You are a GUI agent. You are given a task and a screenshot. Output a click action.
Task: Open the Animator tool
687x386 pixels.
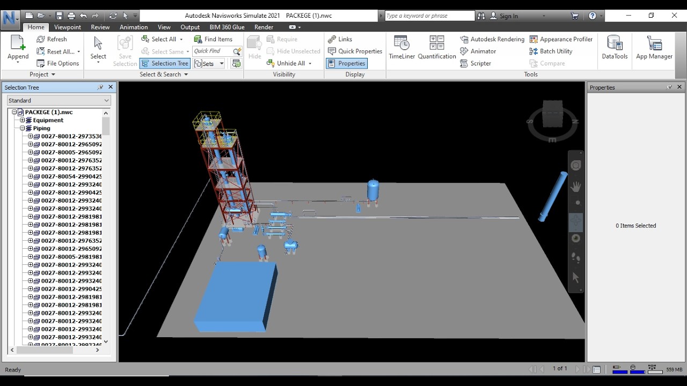(x=478, y=51)
